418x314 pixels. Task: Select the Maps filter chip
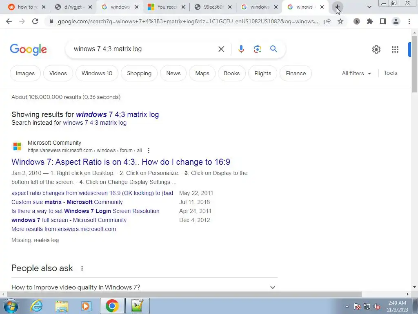tap(202, 74)
